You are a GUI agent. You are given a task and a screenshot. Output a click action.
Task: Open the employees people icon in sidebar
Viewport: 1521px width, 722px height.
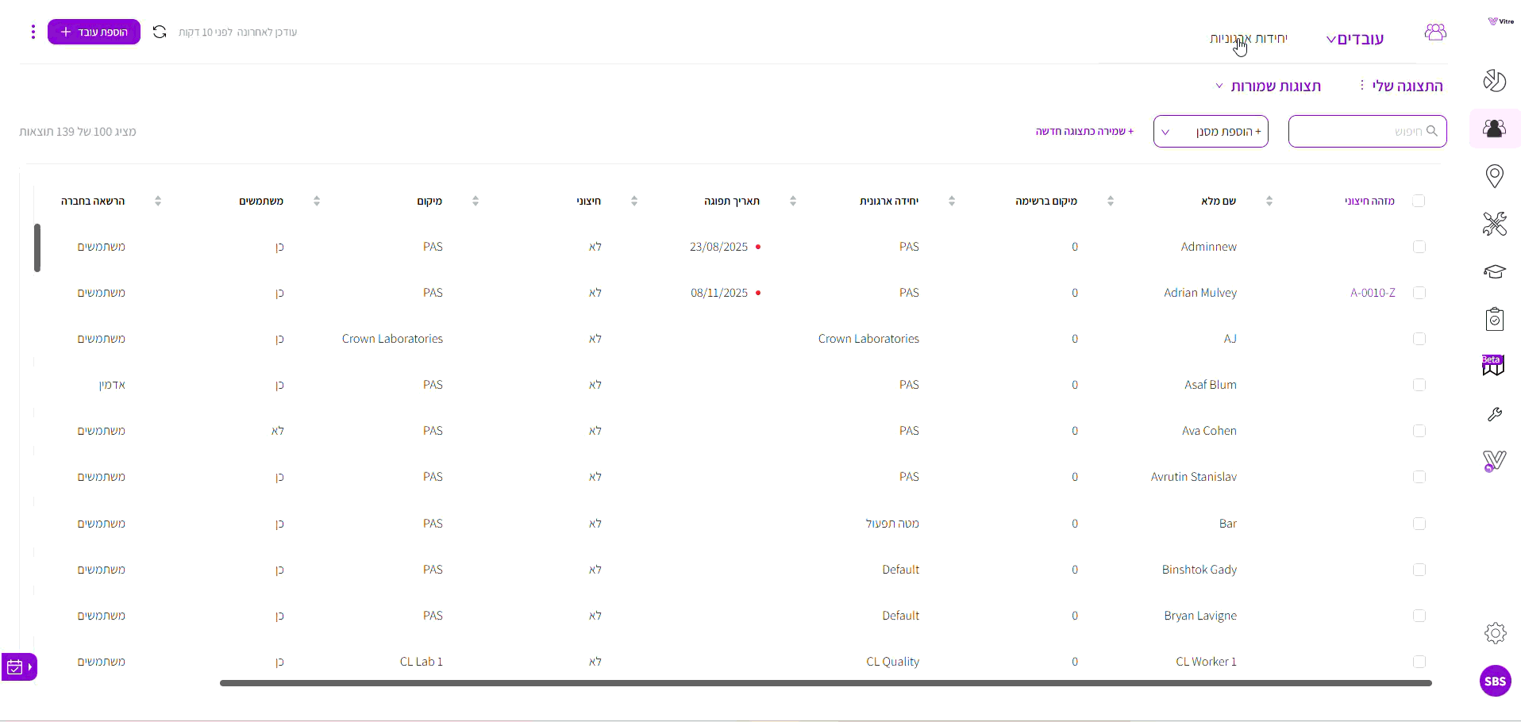tap(1494, 129)
